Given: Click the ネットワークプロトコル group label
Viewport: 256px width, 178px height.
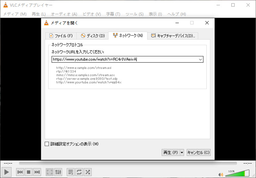Looking at the screenshot, I should [x=67, y=45].
